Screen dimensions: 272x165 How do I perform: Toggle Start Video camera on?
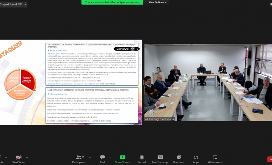pos(19,159)
